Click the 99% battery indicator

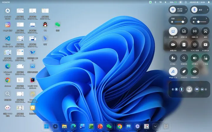[173, 2]
